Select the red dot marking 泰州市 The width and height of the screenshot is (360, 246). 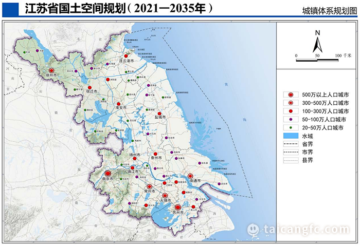point(155,154)
